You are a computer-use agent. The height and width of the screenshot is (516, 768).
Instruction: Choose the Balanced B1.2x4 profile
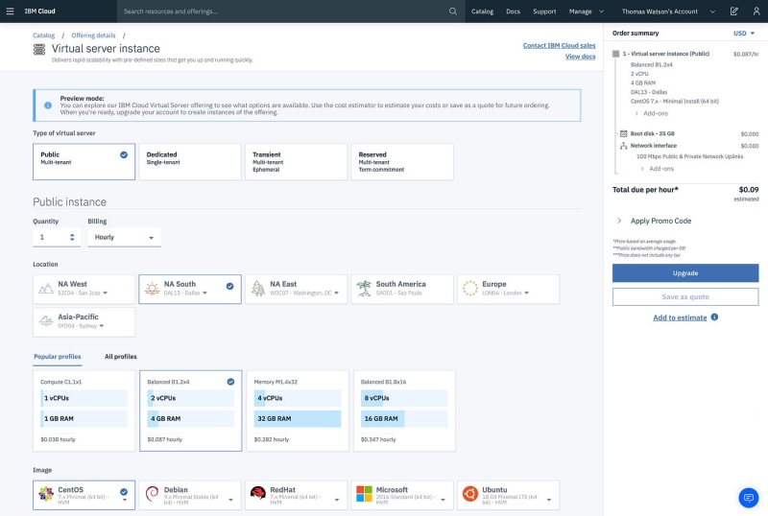tap(190, 410)
